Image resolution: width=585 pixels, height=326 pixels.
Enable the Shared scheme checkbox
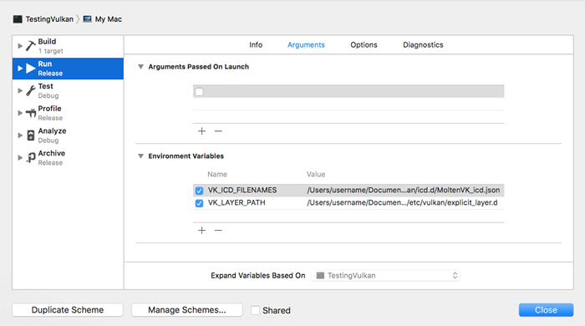(255, 310)
